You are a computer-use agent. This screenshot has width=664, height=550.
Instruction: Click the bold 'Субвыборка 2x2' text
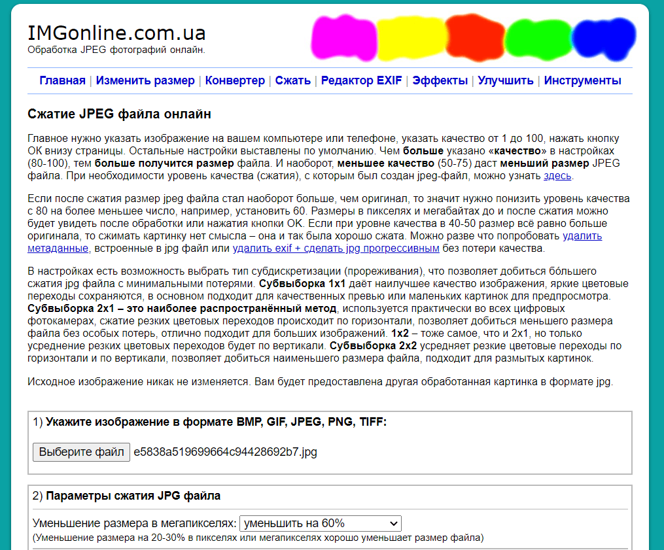pyautogui.click(x=373, y=346)
